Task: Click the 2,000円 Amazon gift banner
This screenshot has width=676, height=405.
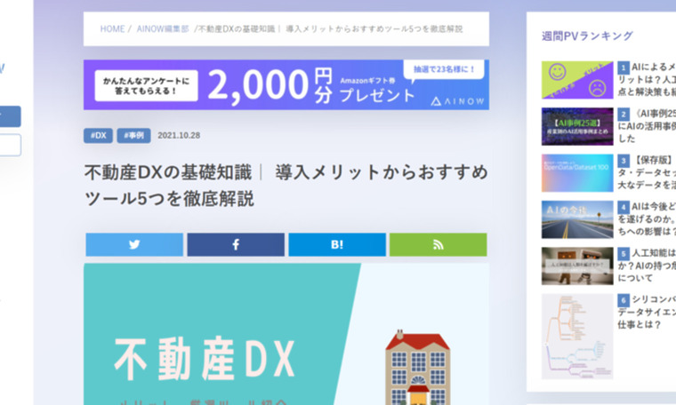Action: [286, 85]
